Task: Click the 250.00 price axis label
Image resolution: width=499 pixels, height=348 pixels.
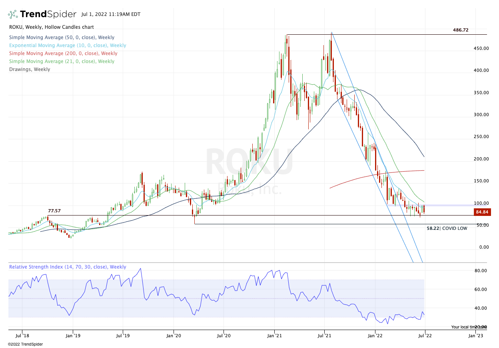Action: click(x=481, y=137)
